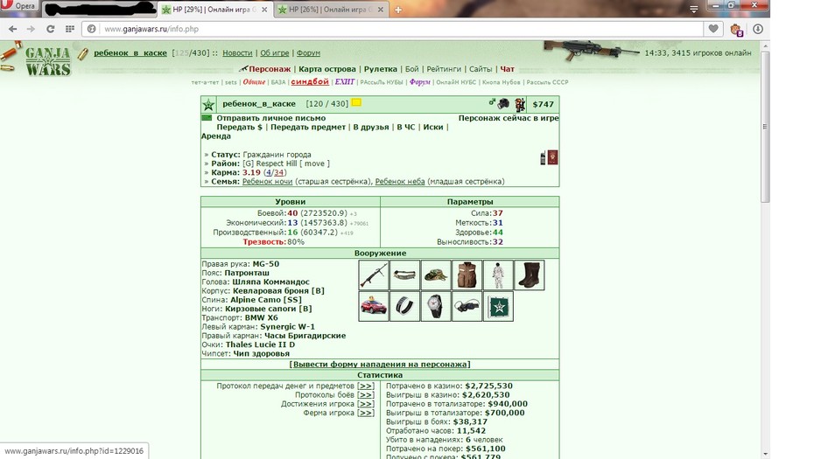Close the HP [26%] tab

click(381, 10)
